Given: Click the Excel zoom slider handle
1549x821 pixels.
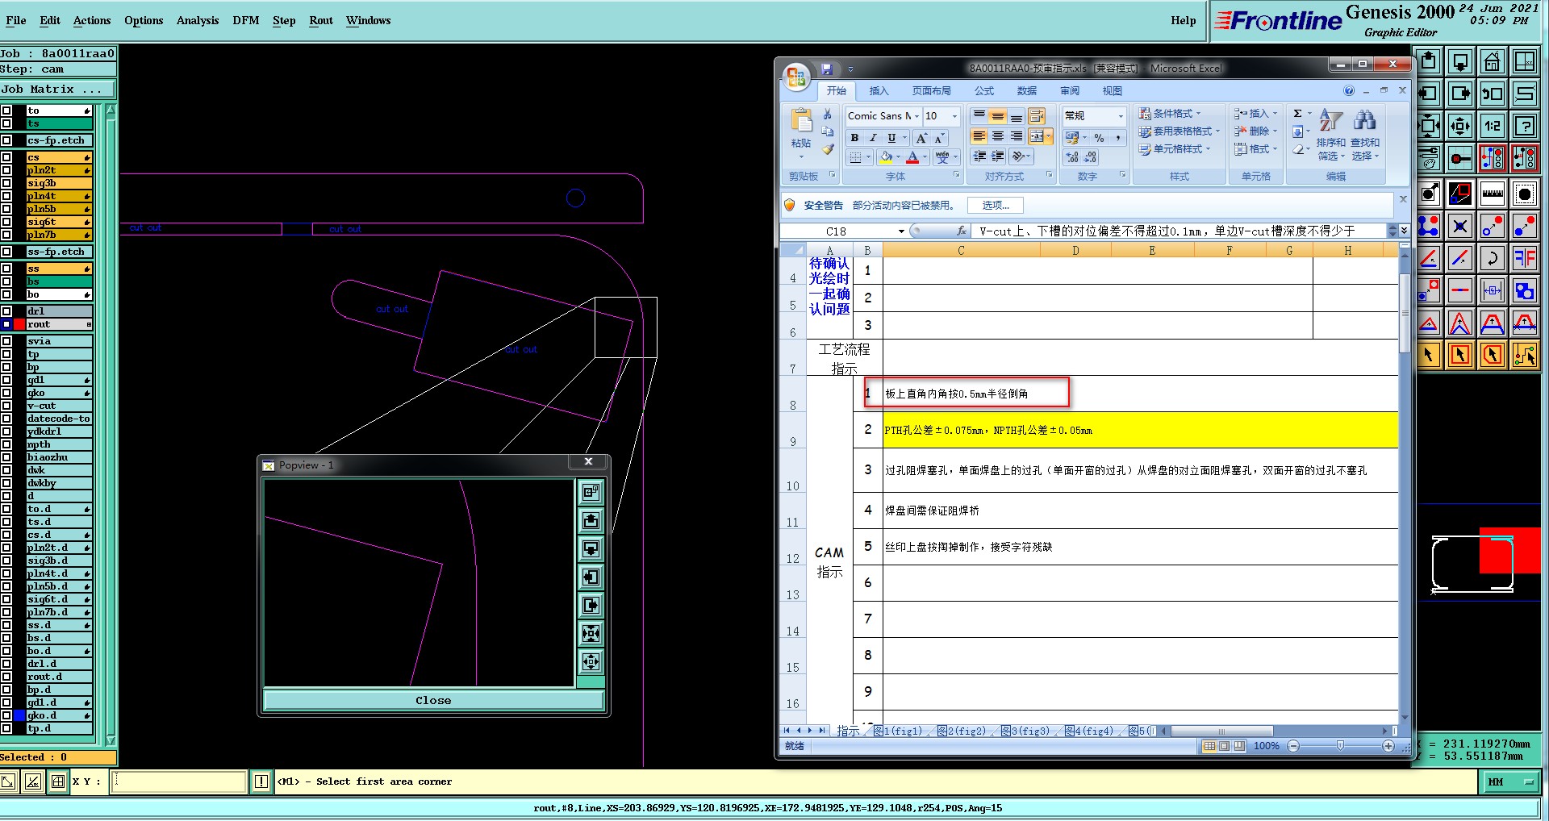Looking at the screenshot, I should (x=1340, y=746).
